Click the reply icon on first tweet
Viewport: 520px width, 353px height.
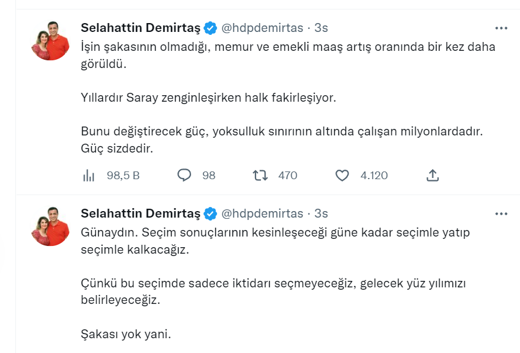coord(185,175)
